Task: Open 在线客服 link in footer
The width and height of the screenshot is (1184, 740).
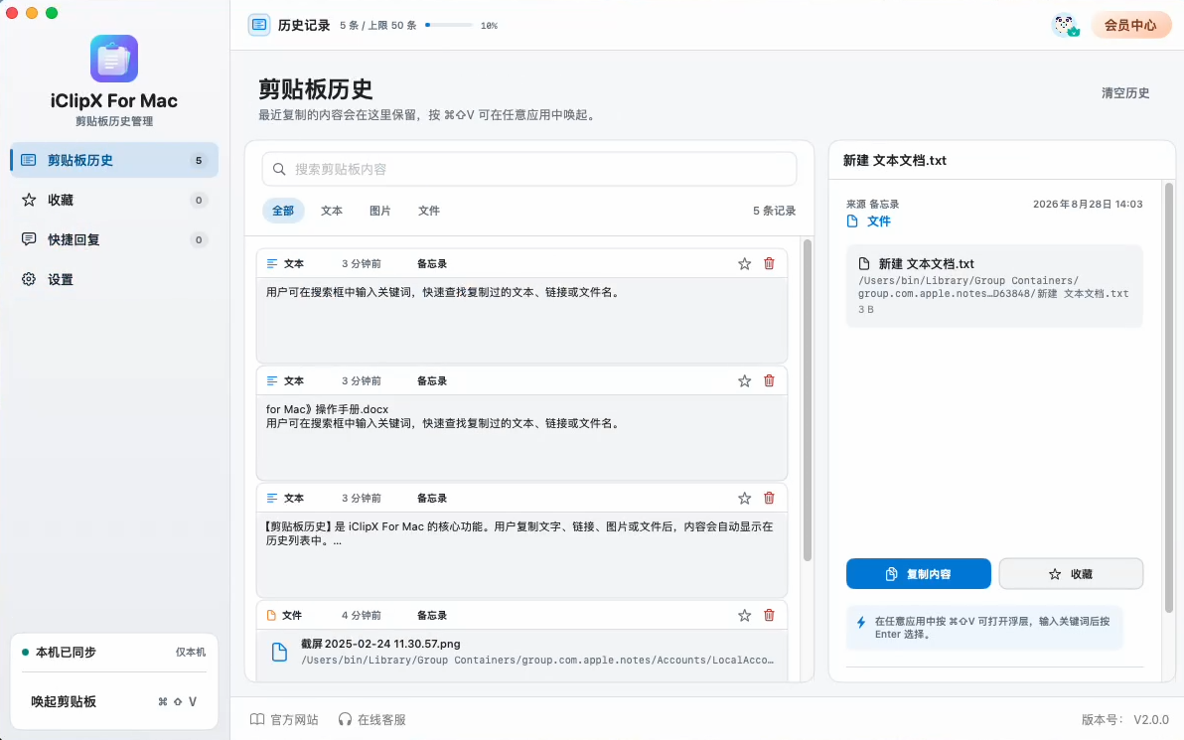Action: (372, 719)
